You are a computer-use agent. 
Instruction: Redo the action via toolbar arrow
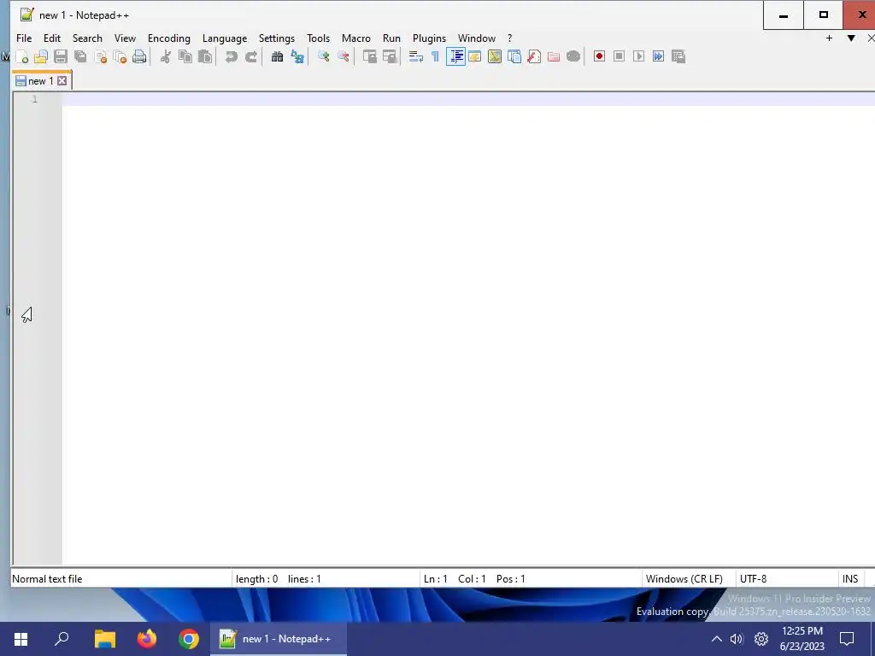(251, 56)
